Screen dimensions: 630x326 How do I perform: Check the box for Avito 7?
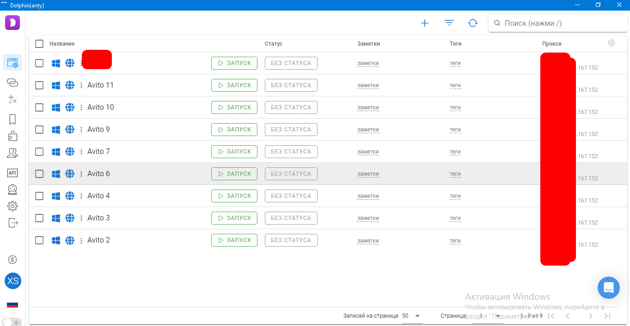click(x=39, y=152)
